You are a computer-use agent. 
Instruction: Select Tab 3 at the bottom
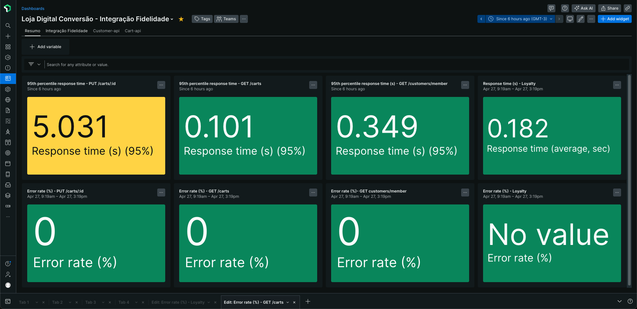(x=91, y=302)
